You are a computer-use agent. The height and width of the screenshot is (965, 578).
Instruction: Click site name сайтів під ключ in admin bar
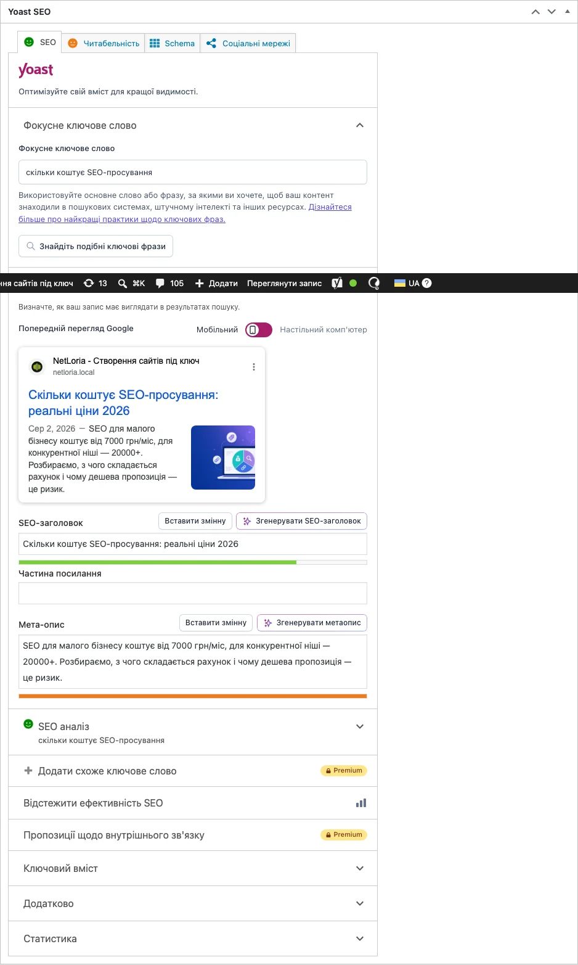(37, 283)
